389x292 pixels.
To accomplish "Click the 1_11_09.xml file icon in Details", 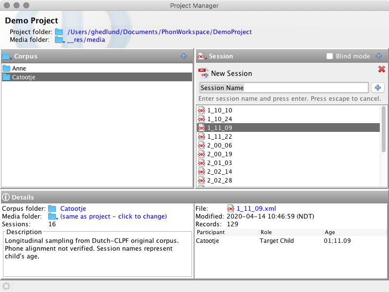I will coord(230,209).
